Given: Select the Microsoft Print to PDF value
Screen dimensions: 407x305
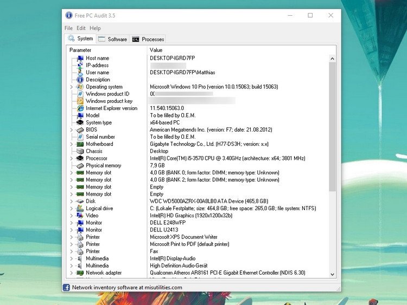Looking at the screenshot, I should click(x=189, y=244).
